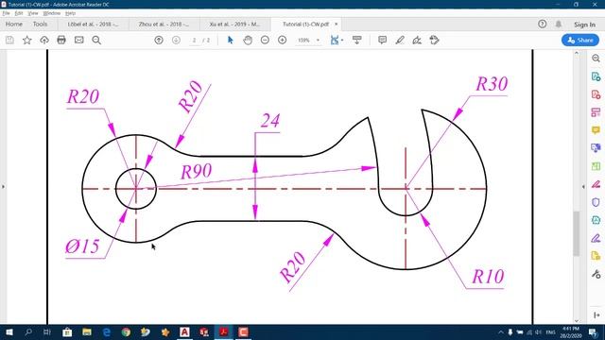Open Windows Start menu
605x340 pixels.
[x=9, y=331]
